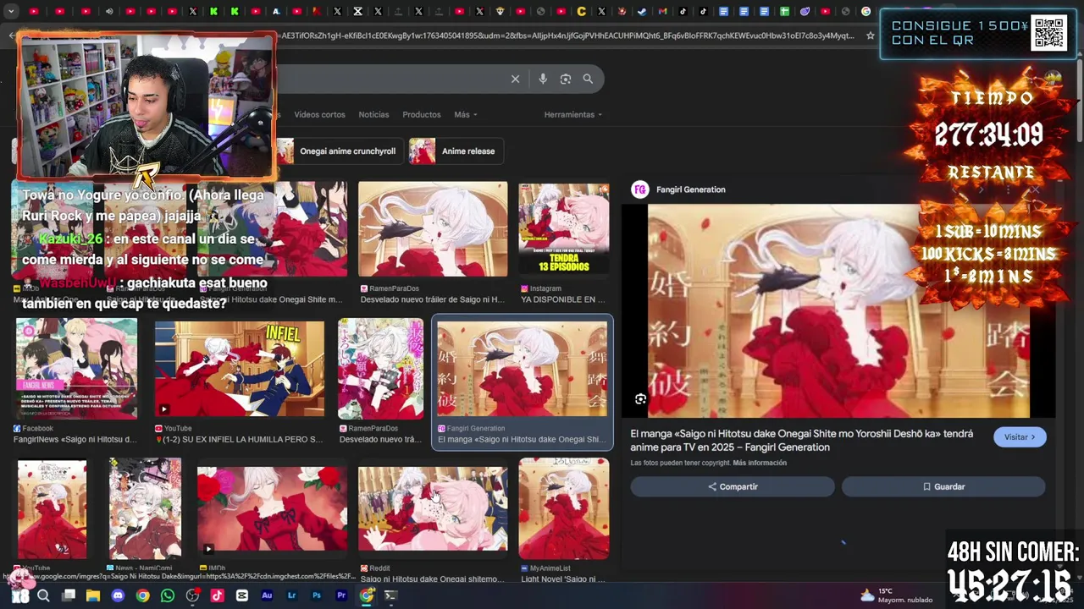Open the article title link in the preview panel

tap(801, 440)
